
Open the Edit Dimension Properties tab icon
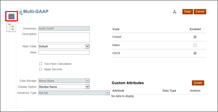pyautogui.click(x=11, y=17)
